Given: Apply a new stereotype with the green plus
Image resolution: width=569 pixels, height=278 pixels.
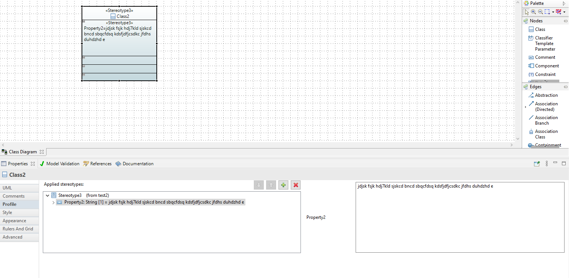Looking at the screenshot, I should 283,185.
